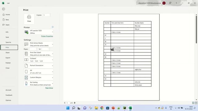Go to the previous preview page
198x111 pixels.
click(65, 103)
